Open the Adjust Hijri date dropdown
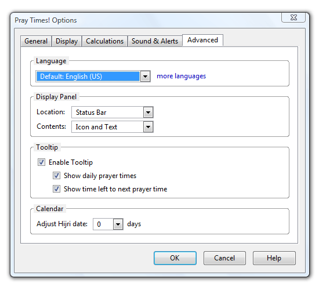Screen dimensions: 319x290 118,224
